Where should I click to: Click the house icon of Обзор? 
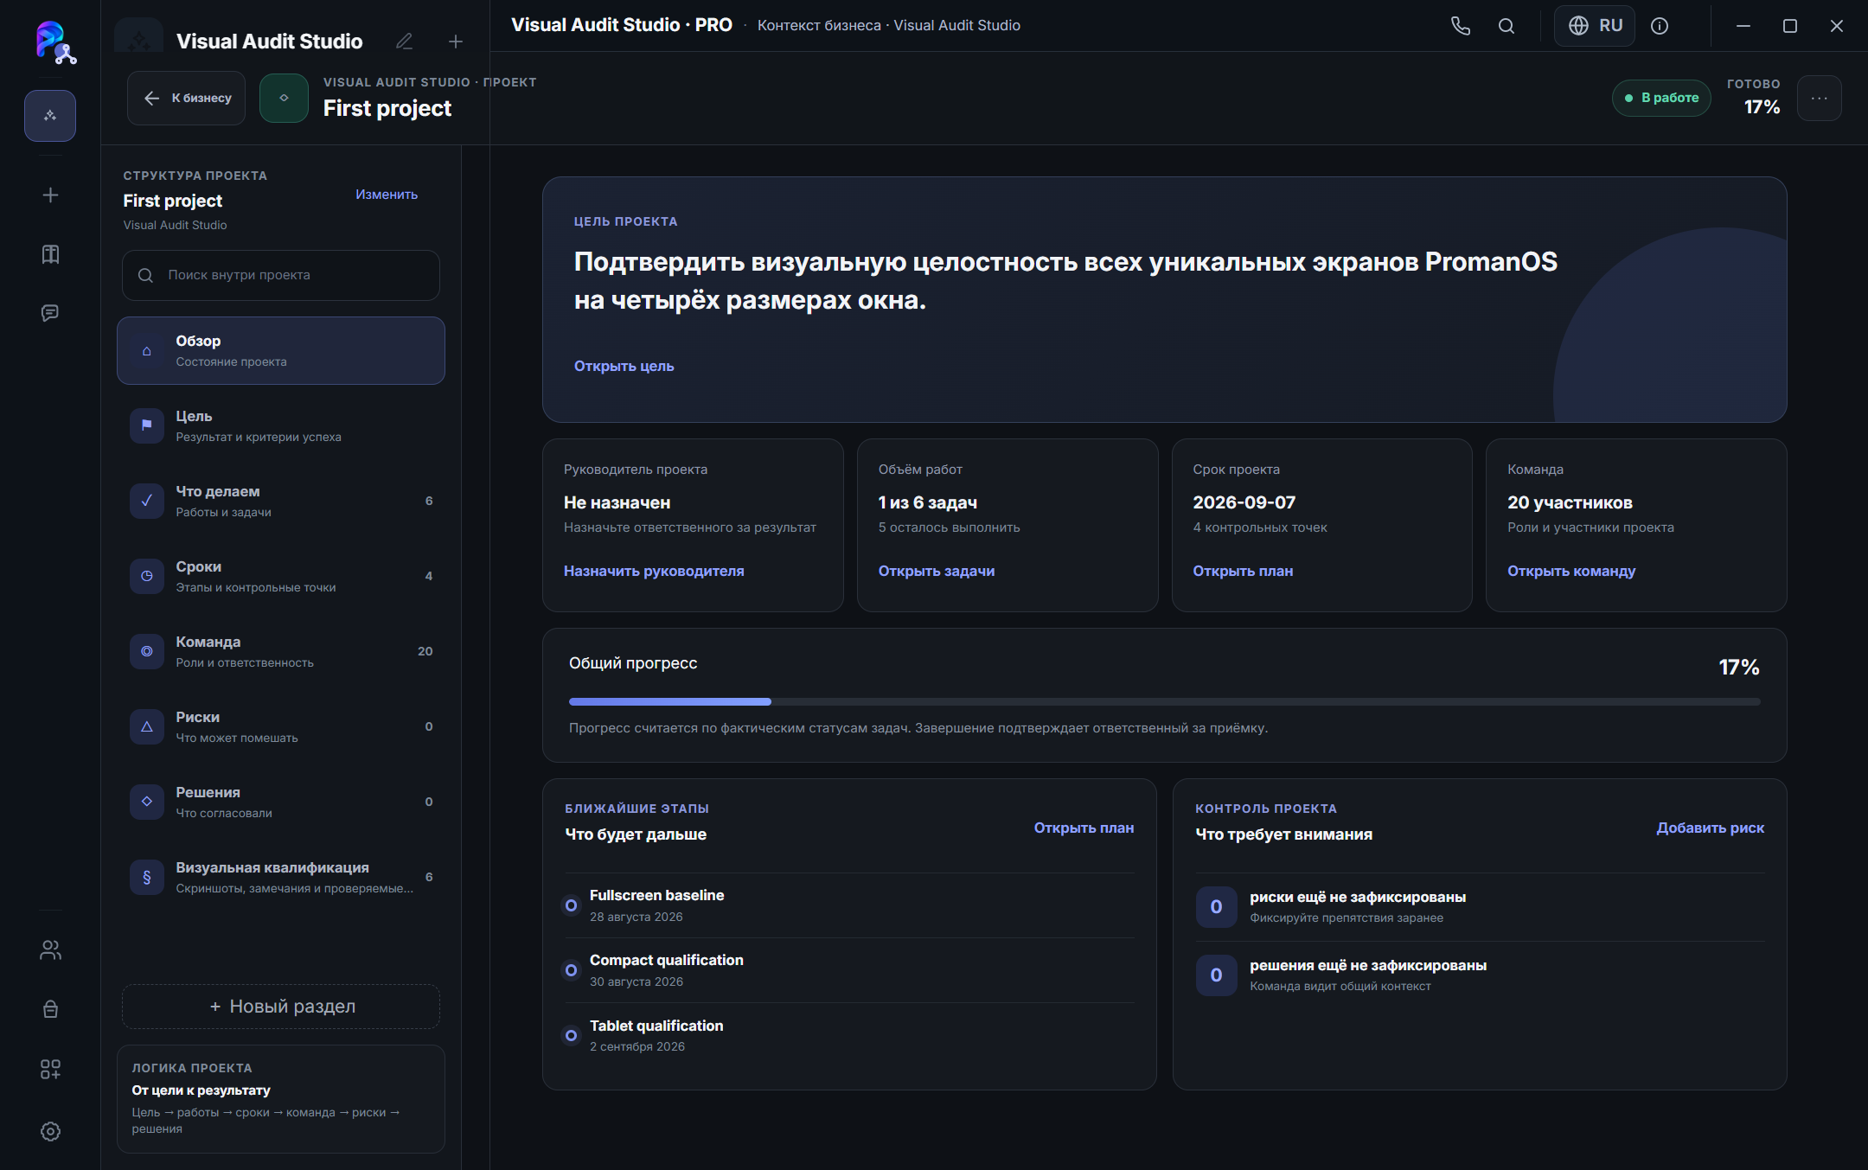coord(147,350)
